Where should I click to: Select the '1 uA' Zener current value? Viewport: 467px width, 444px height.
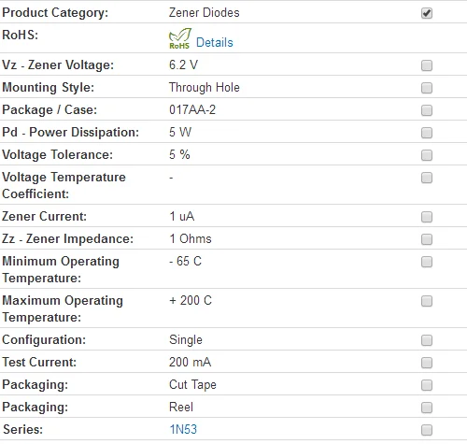182,216
